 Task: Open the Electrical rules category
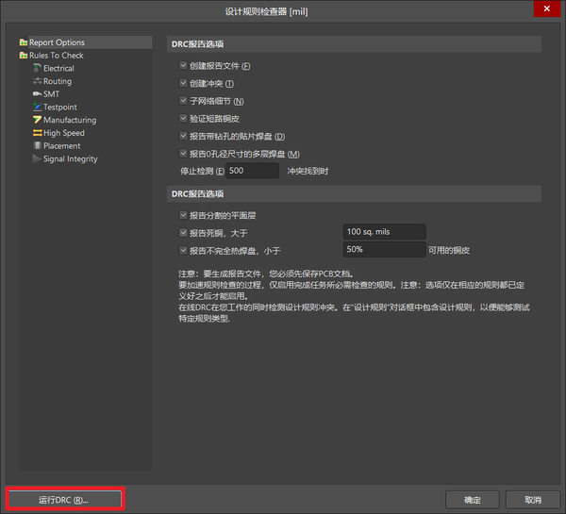[x=58, y=68]
